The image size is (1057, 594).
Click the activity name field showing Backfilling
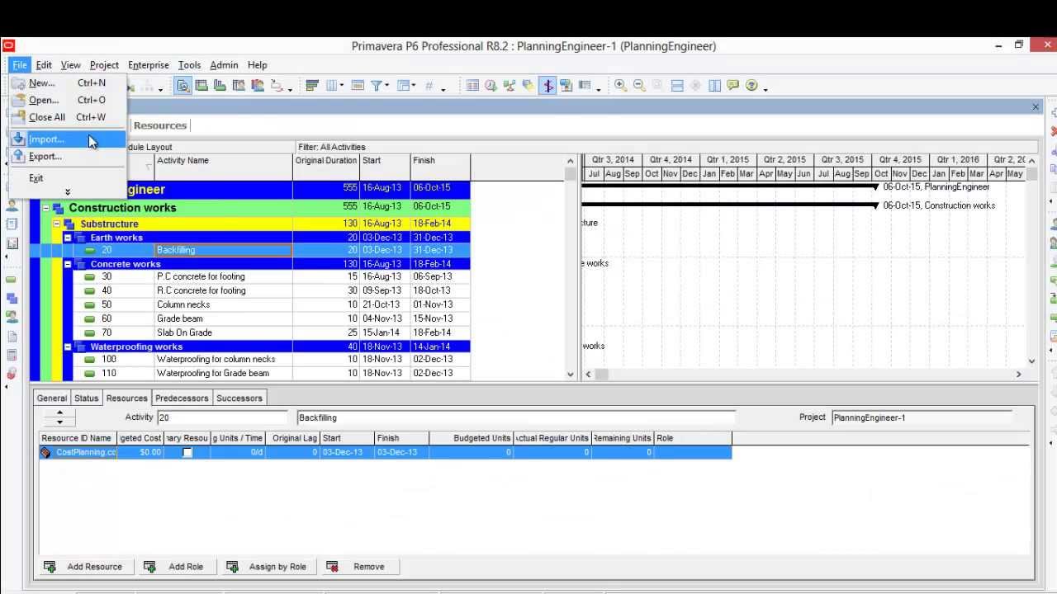click(x=515, y=418)
